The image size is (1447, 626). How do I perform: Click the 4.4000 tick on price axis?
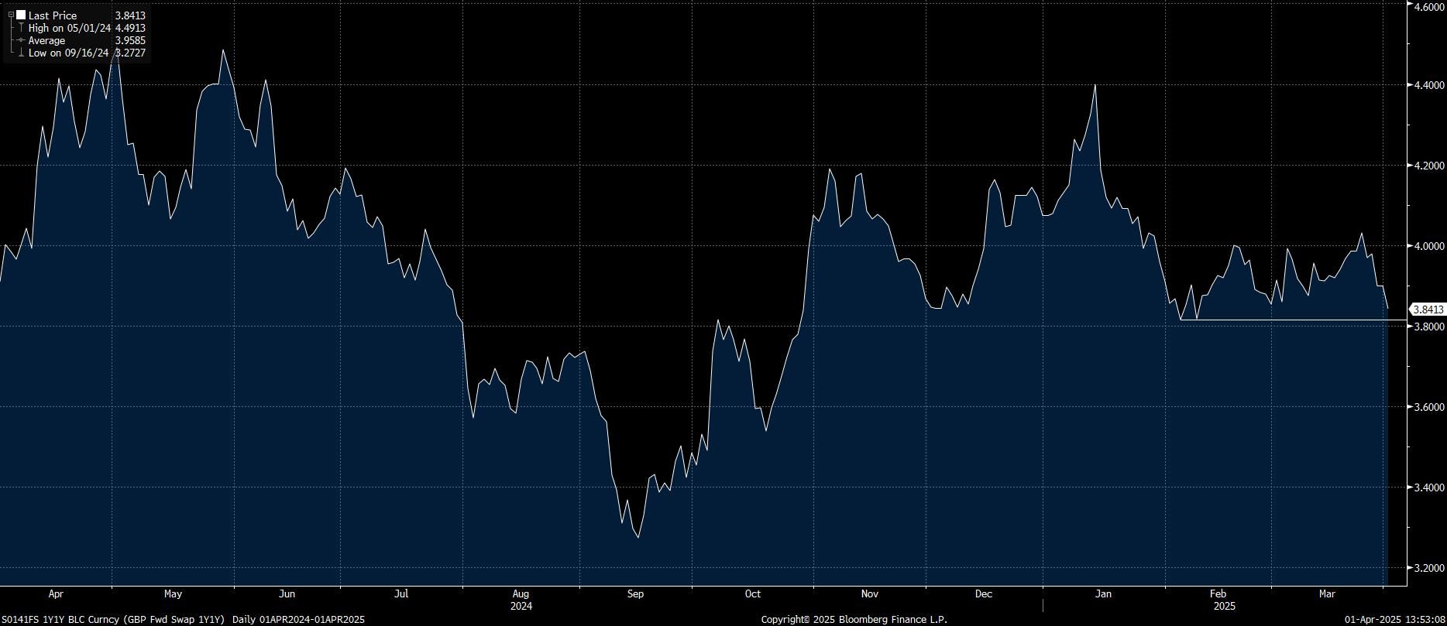point(1429,85)
